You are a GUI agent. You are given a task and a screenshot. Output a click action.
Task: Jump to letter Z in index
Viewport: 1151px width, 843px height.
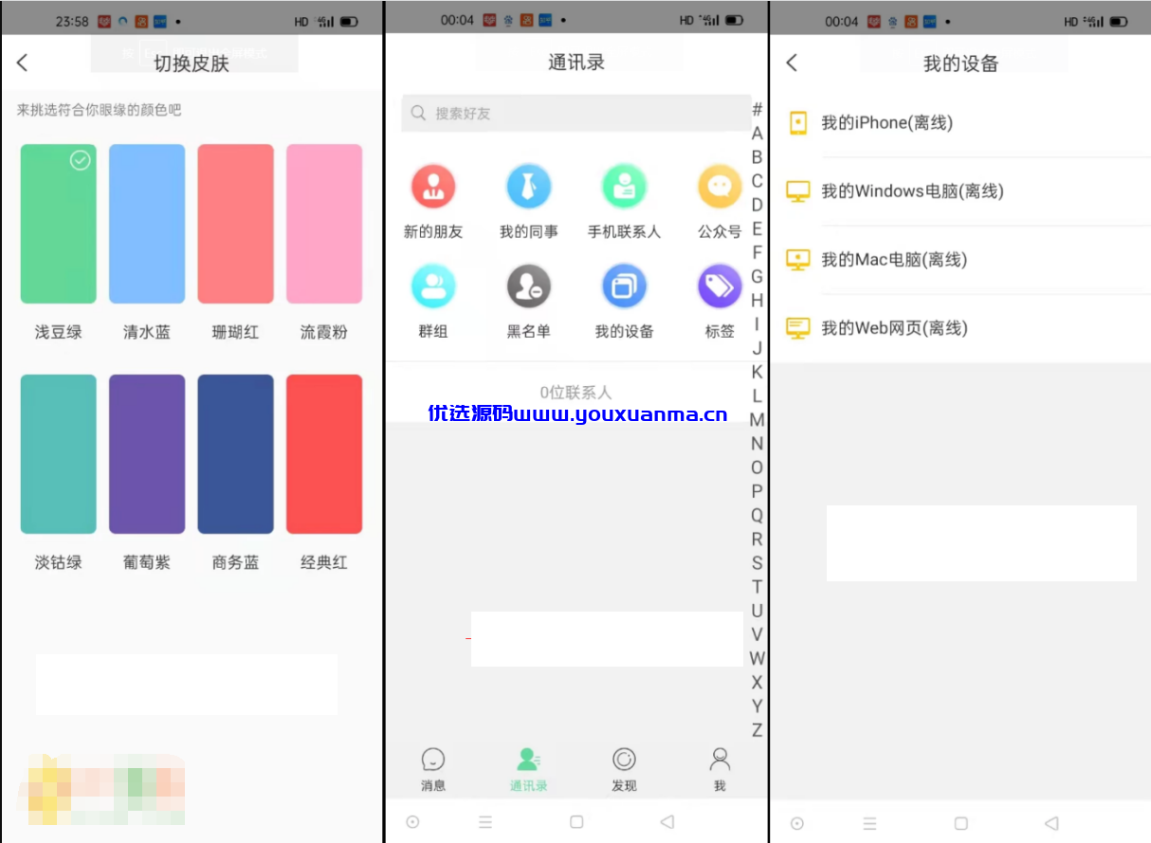click(x=757, y=730)
